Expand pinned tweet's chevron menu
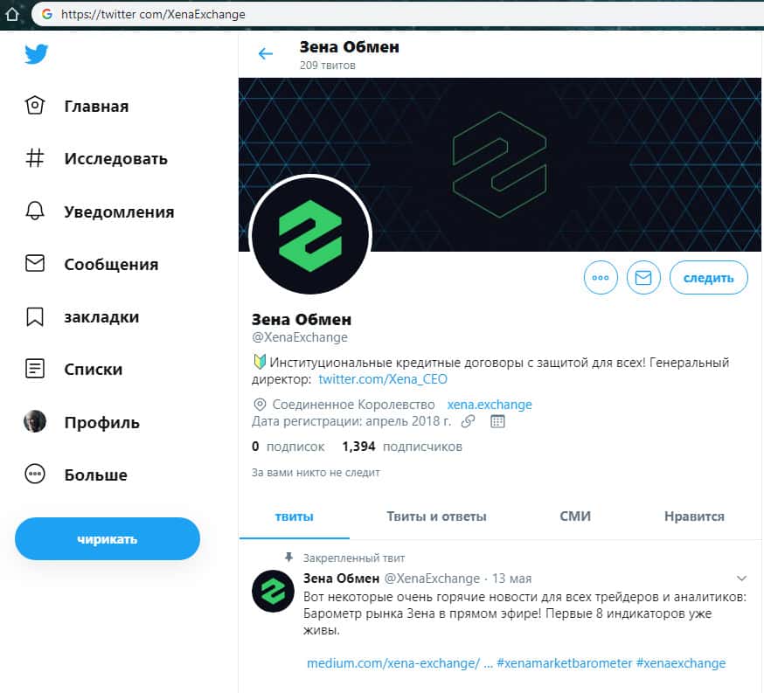Image resolution: width=764 pixels, height=693 pixels. pos(742,579)
